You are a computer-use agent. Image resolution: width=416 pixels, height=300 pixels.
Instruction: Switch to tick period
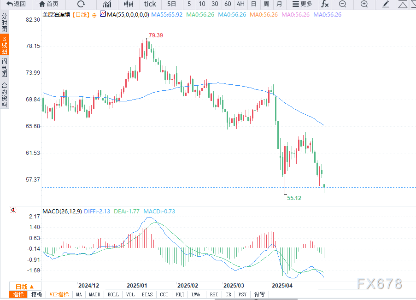(x=150, y=4)
